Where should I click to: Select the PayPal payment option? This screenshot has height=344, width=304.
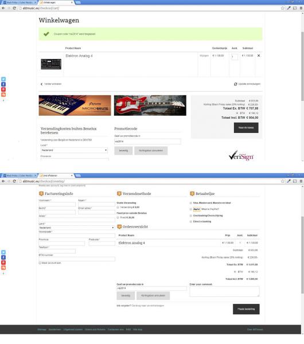click(x=191, y=209)
